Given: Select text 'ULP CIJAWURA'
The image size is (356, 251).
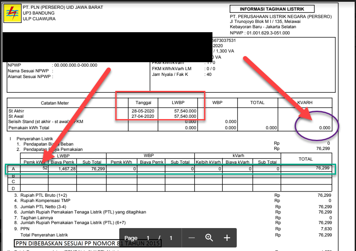Looking at the screenshot, I should click(39, 19).
